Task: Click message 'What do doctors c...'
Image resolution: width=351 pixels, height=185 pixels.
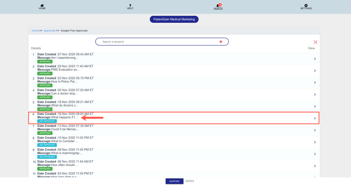Action: click(65, 105)
